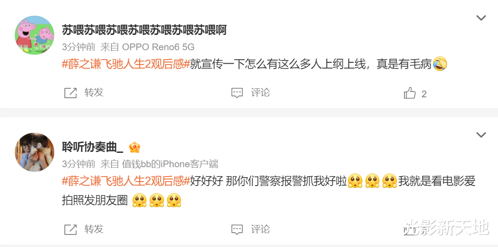The image size is (498, 247).
Task: Open hashtag 薛之谦飞驰人生2观后感 in second post
Action: coord(126,182)
